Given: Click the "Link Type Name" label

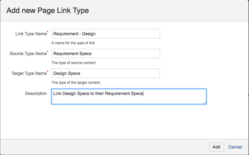Looking at the screenshot, I should tap(31, 34).
